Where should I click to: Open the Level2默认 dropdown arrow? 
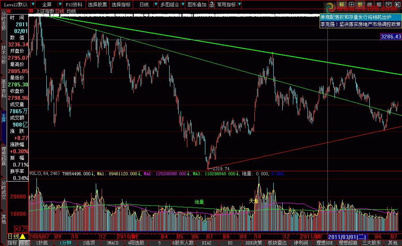pos(33,5)
